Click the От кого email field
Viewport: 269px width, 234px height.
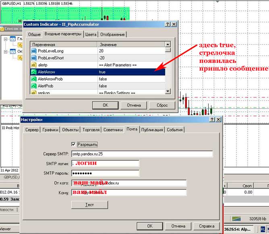click(x=129, y=183)
